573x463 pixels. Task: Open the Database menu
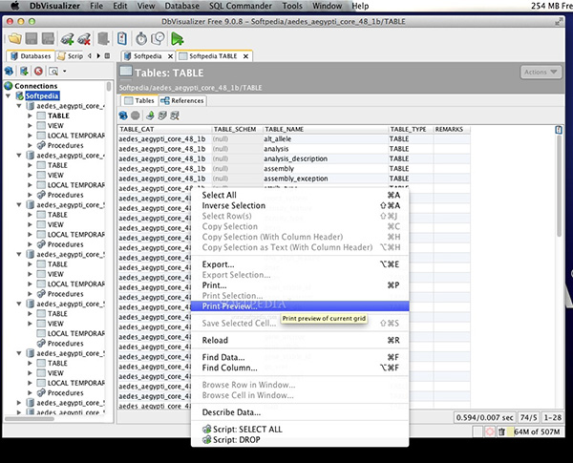click(x=181, y=6)
